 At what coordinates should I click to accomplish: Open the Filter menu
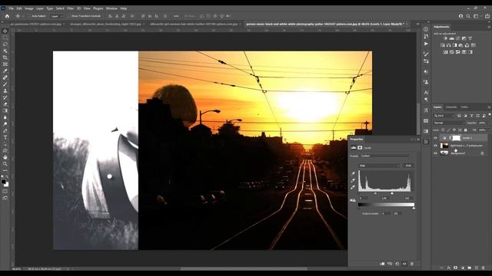tap(70, 8)
